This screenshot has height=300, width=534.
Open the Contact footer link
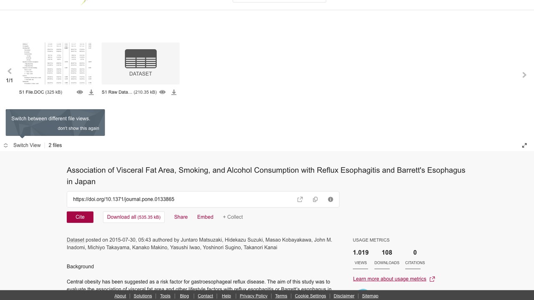pos(205,296)
